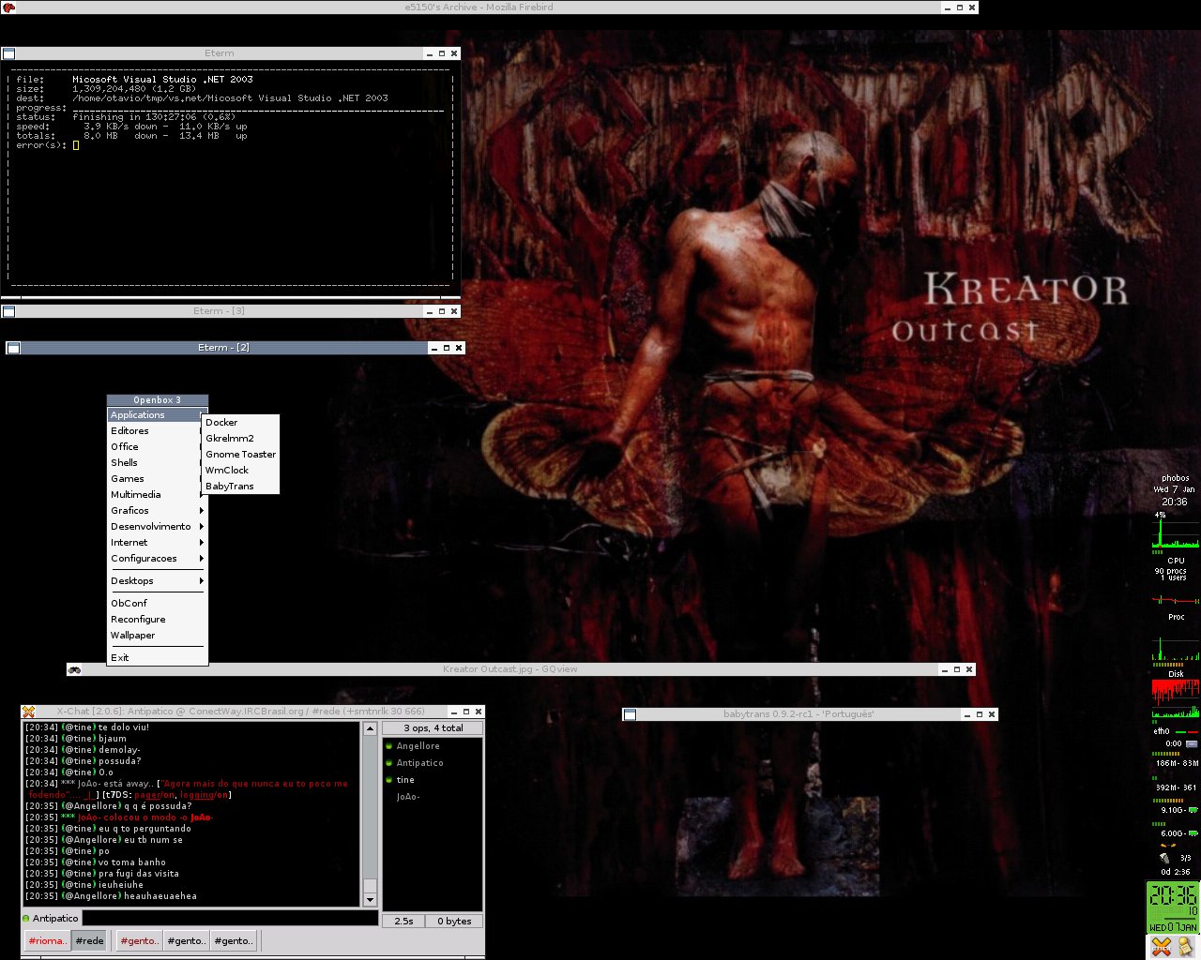Launch Docker from Applications submenu
This screenshot has height=960, width=1201.
coord(241,422)
